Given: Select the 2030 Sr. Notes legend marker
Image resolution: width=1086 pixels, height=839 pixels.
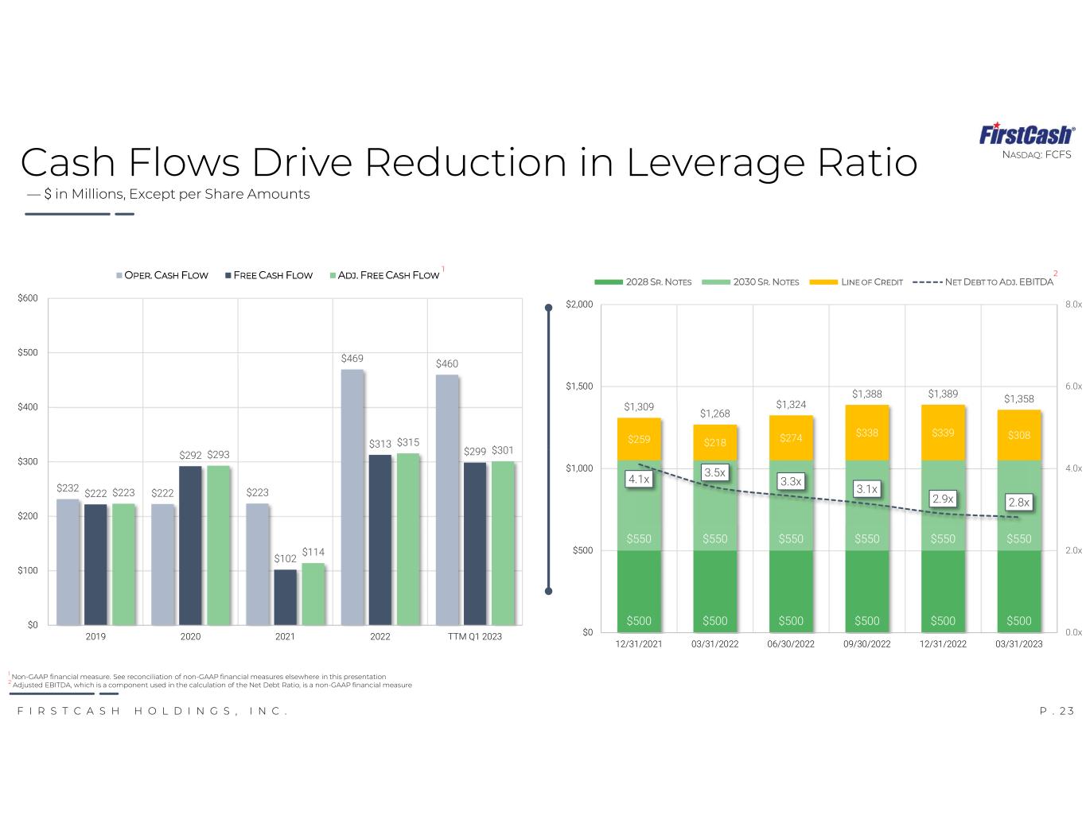Looking at the screenshot, I should (x=716, y=282).
